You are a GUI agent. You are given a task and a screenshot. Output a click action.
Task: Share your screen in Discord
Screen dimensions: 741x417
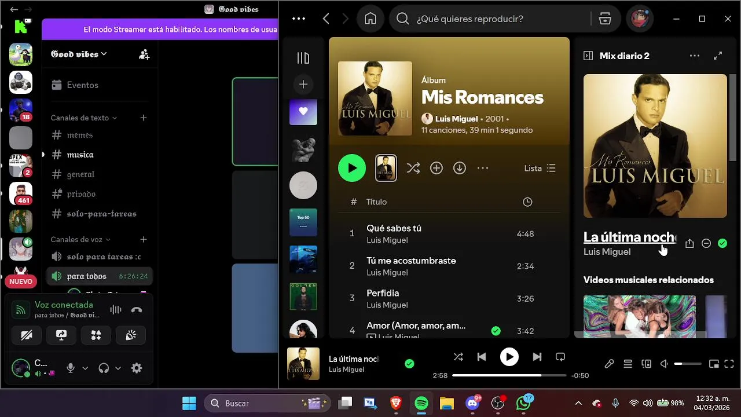61,335
